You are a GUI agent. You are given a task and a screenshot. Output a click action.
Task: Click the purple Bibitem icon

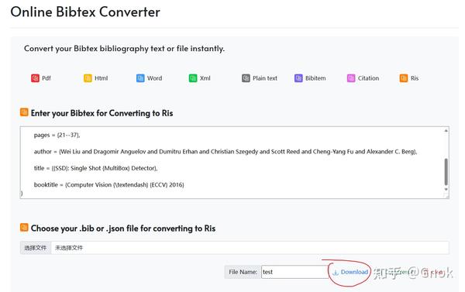click(x=298, y=78)
